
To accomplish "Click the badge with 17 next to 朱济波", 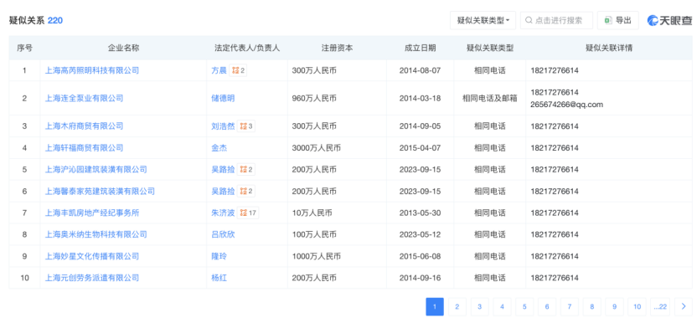I will [248, 213].
